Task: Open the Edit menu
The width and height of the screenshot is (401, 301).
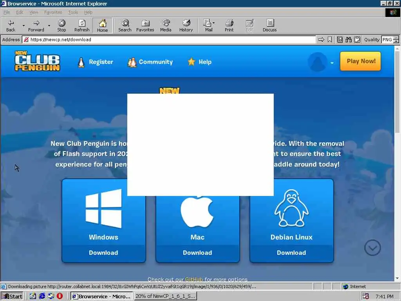Action: (x=20, y=12)
